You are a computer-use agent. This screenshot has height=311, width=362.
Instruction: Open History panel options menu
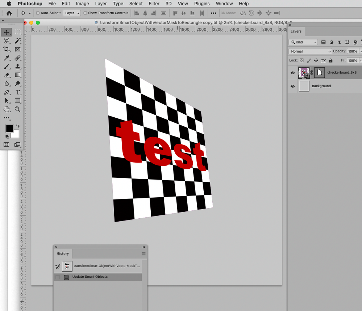point(143,253)
